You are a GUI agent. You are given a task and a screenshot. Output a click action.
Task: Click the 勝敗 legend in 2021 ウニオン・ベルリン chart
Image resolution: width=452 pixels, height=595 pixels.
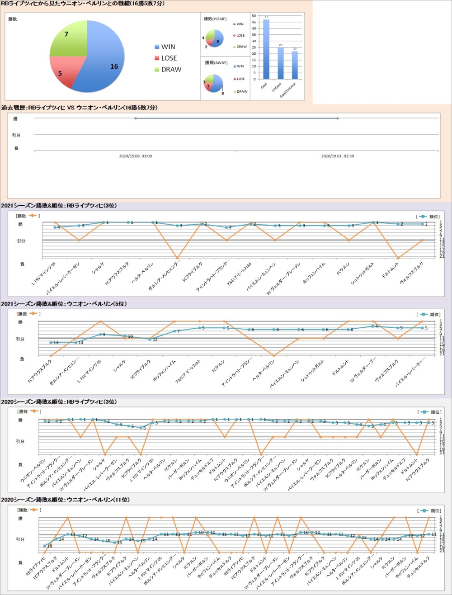coord(28,314)
